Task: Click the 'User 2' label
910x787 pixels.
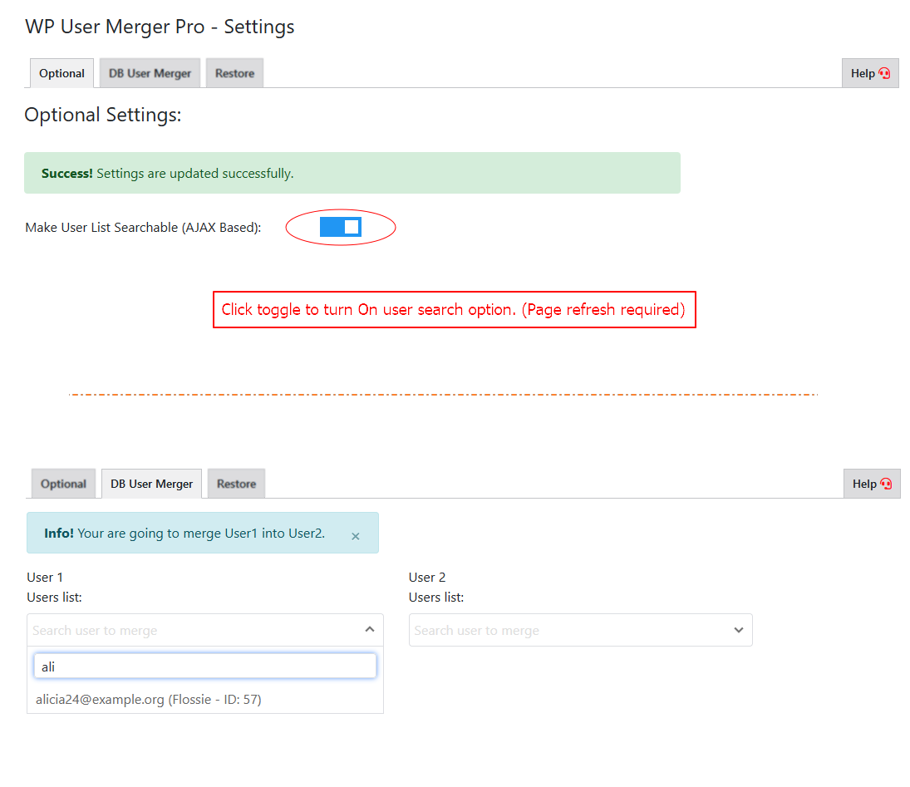Action: pos(427,577)
